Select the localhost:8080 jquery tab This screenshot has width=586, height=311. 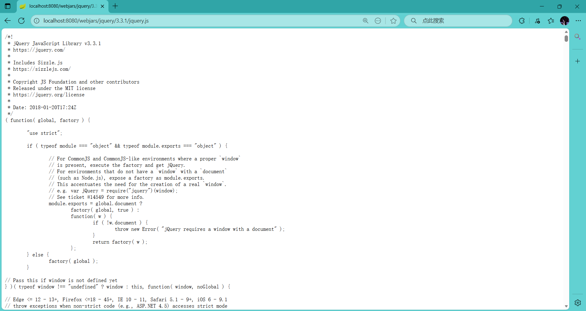[x=62, y=6]
